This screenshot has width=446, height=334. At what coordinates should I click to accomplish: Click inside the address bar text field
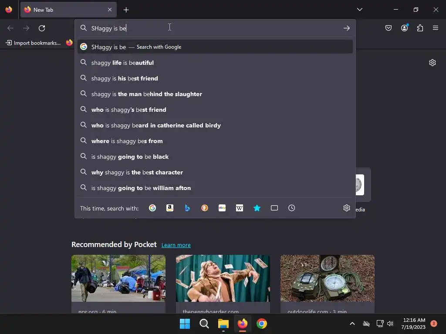215,28
